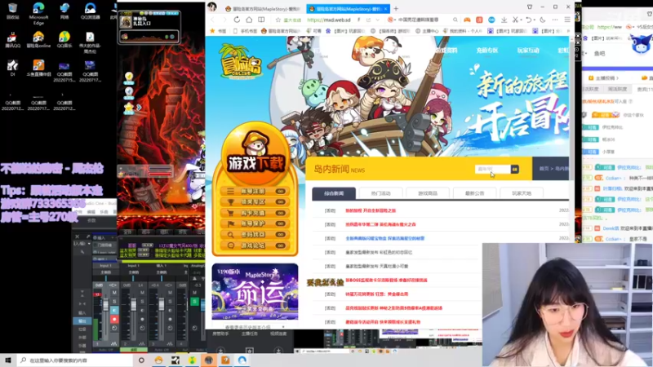
Task: Switch to the 最新公告 tab
Action: (474, 193)
